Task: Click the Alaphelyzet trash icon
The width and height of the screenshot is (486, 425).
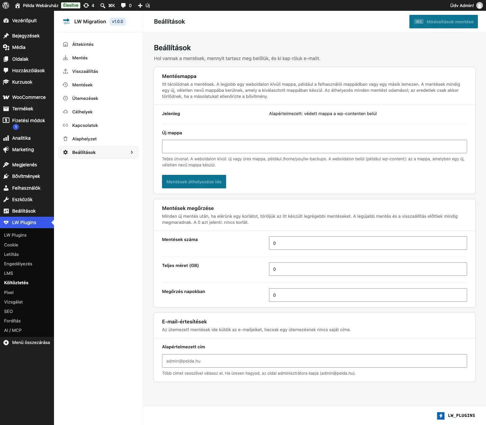Action: pos(65,139)
